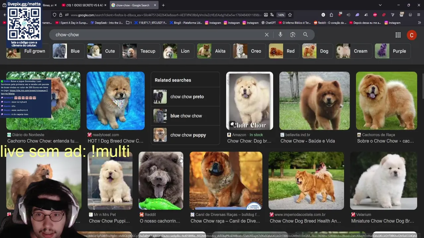Open 'O Inferno Bíblico é Ter...' bookmark

coord(294,23)
